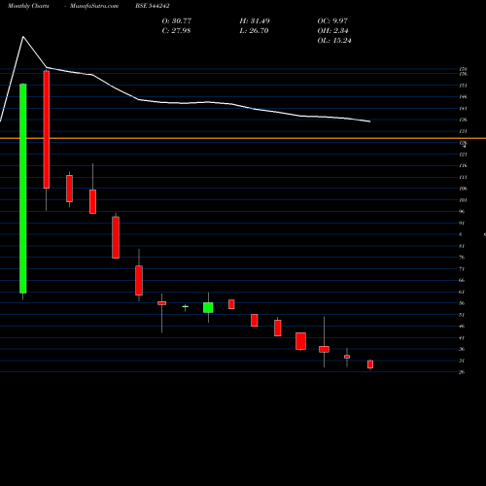This screenshot has height=486, width=486.
Task: Click the '136' price axis label
Action: coord(463,120)
